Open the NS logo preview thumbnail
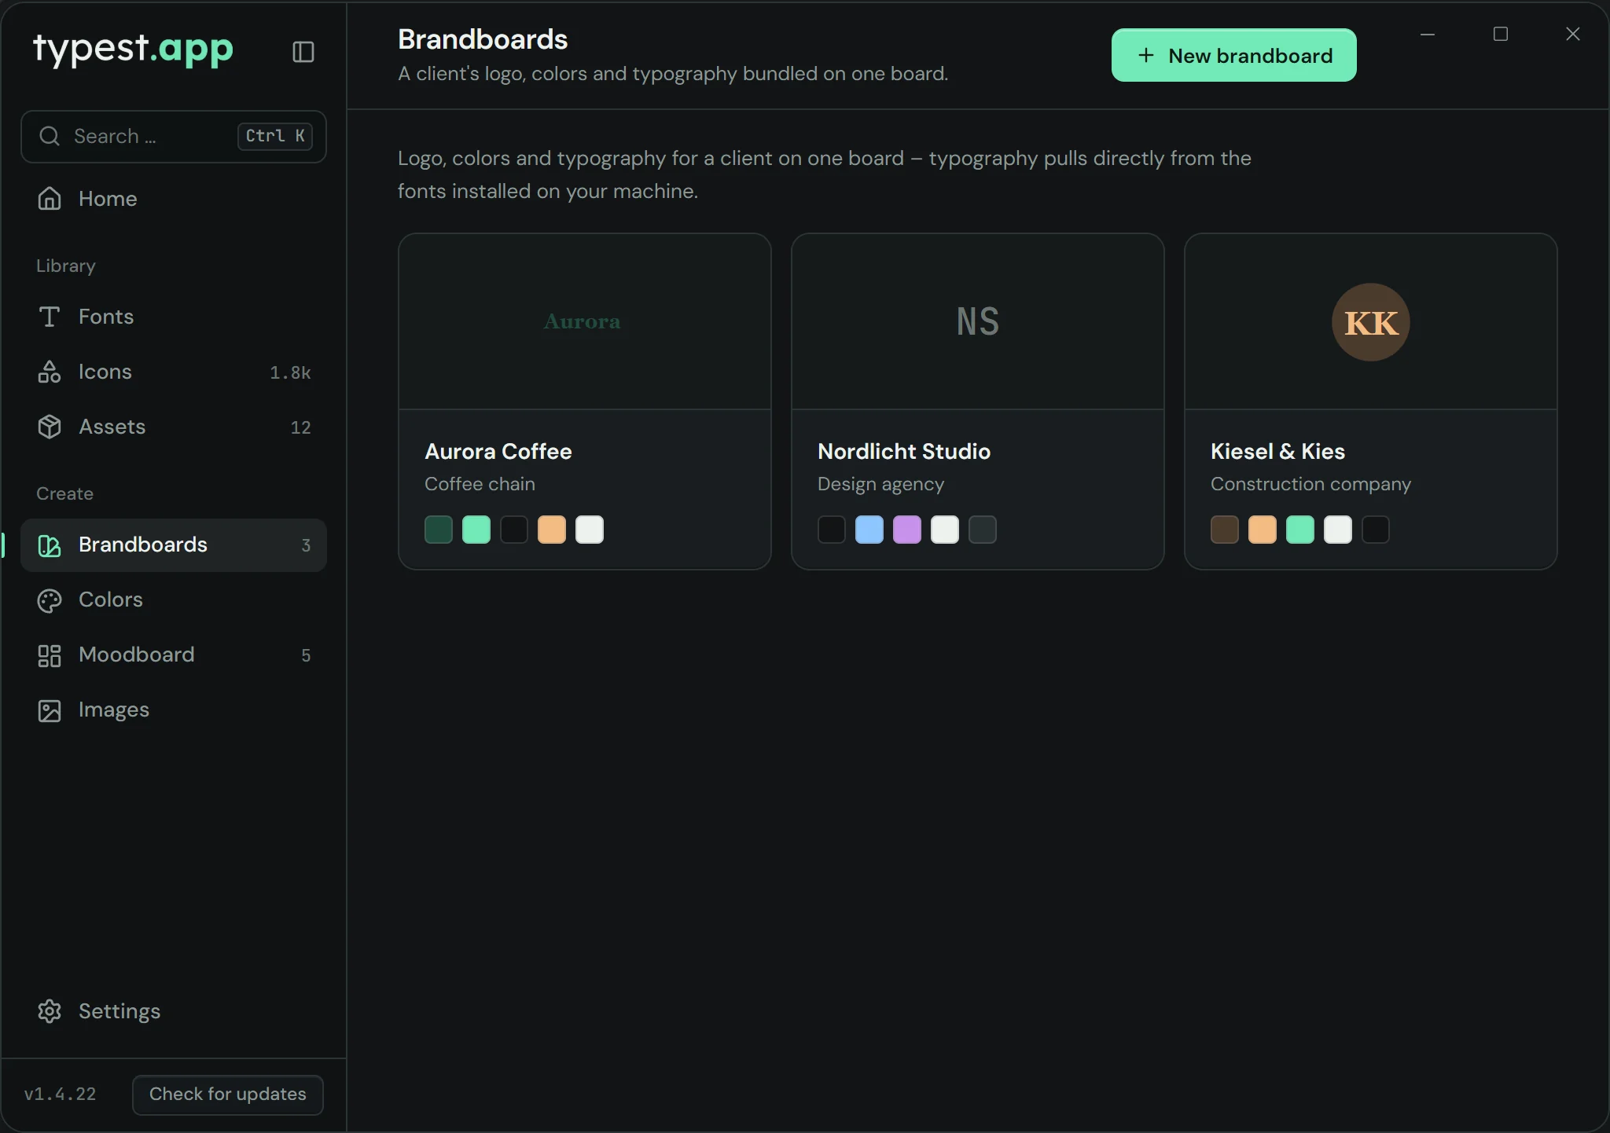 (977, 321)
